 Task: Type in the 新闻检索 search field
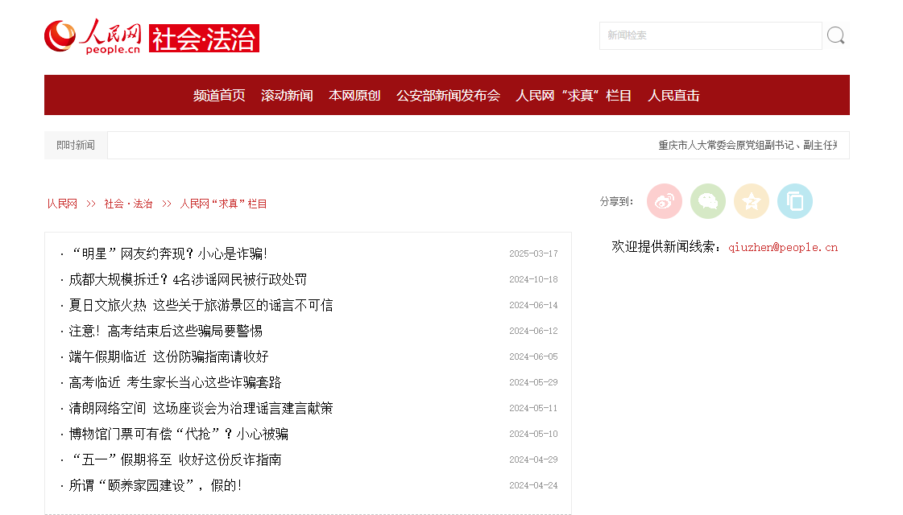coord(709,35)
